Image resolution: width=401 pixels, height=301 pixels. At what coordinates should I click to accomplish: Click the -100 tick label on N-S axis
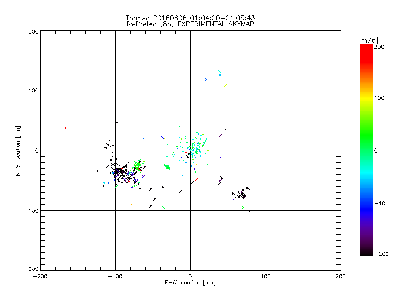pos(31,211)
